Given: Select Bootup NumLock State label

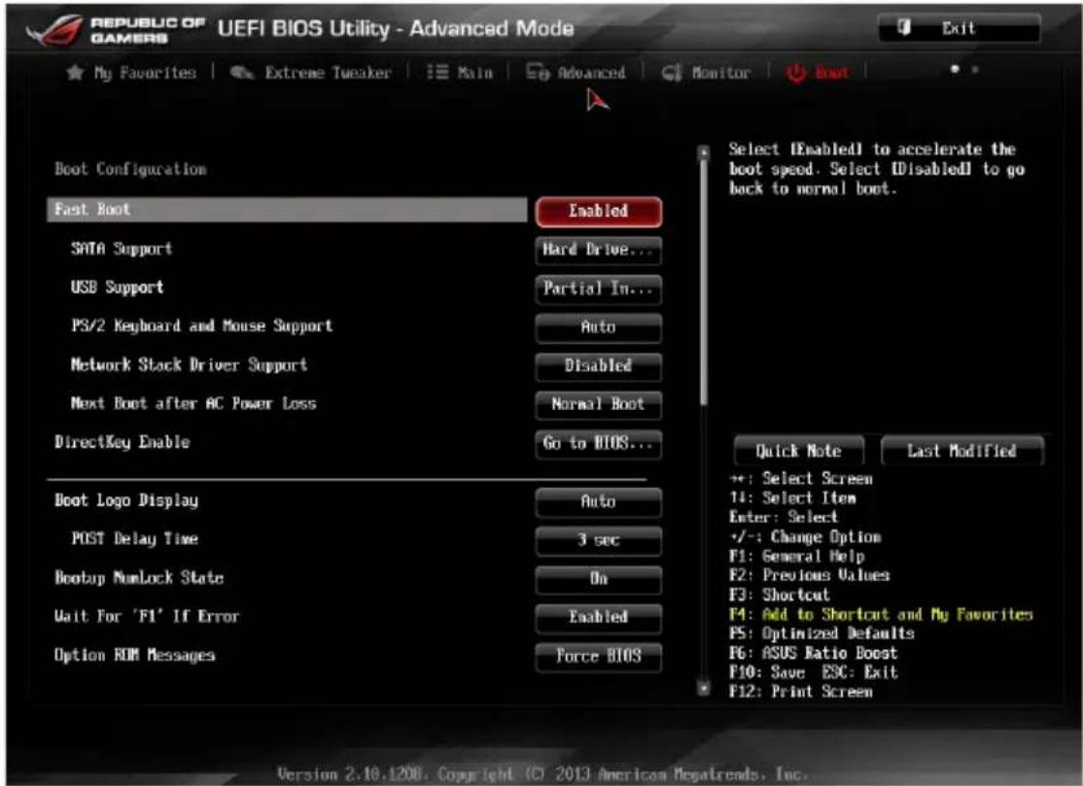Looking at the screenshot, I should pyautogui.click(x=139, y=578).
